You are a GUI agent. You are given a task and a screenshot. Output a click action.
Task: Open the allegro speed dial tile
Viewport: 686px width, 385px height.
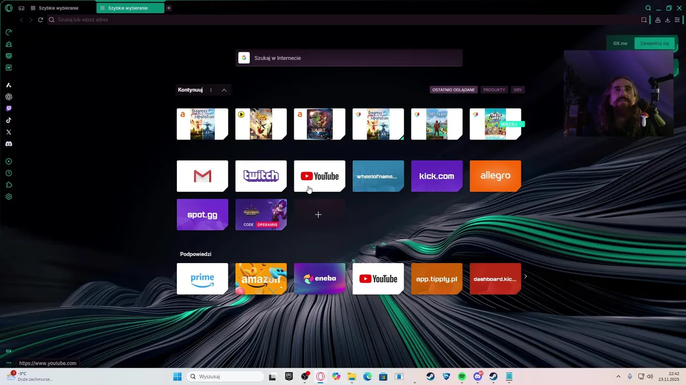pyautogui.click(x=495, y=176)
